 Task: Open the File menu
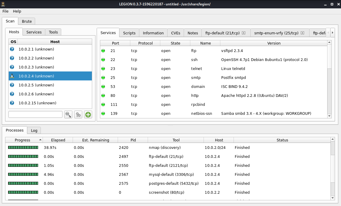coord(5,11)
